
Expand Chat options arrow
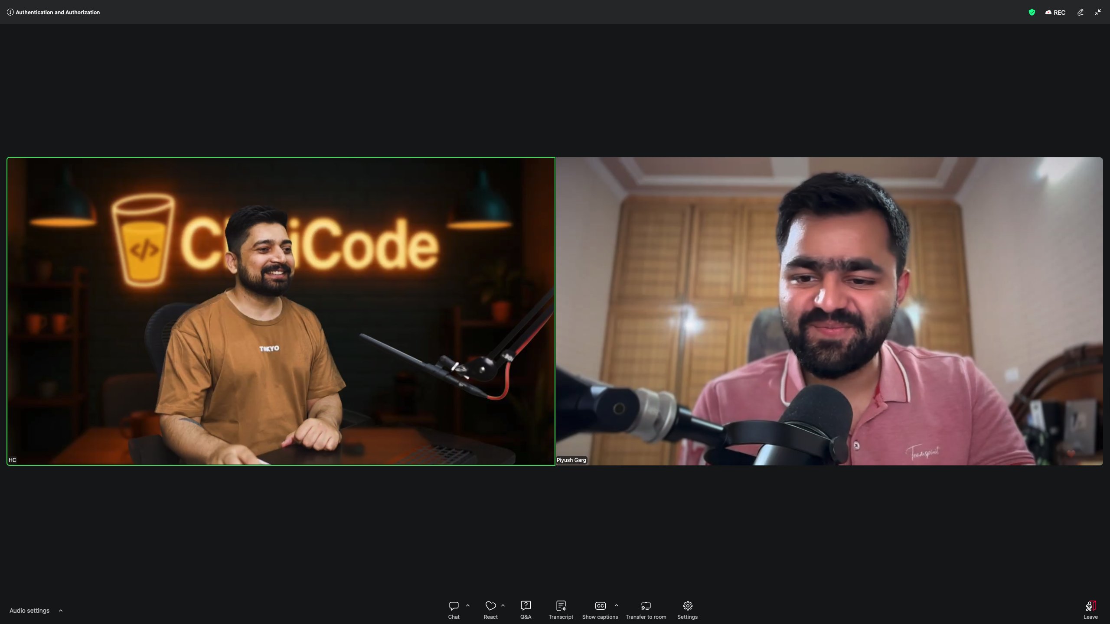click(468, 605)
